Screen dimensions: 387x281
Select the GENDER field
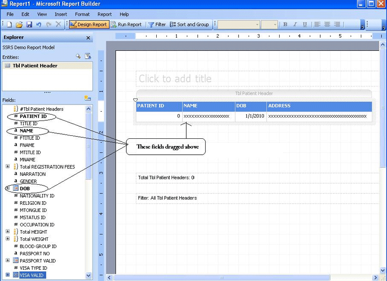(x=28, y=181)
